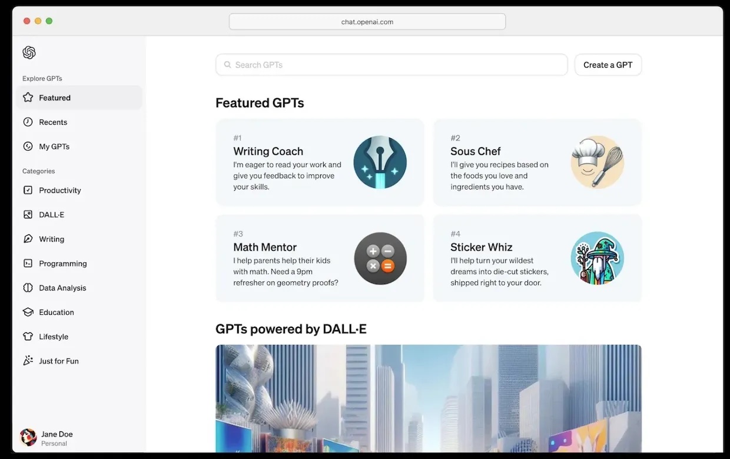The height and width of the screenshot is (459, 730).
Task: Click Jane Doe account name
Action: tap(57, 434)
